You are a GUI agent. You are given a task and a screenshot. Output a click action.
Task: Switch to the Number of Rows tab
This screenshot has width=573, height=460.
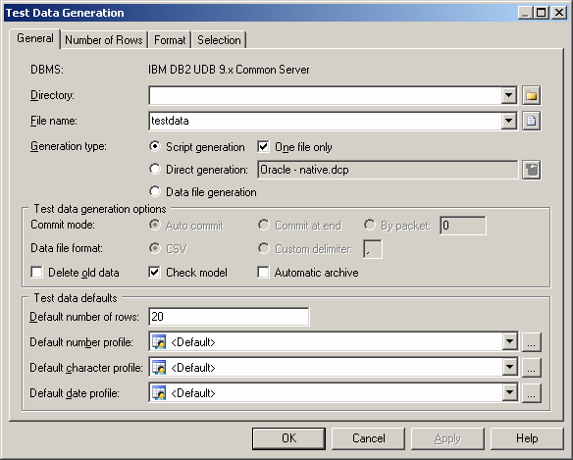tap(104, 40)
